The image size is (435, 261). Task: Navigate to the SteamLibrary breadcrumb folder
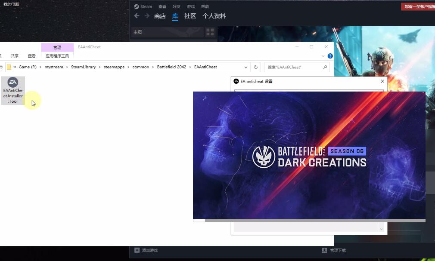(83, 67)
